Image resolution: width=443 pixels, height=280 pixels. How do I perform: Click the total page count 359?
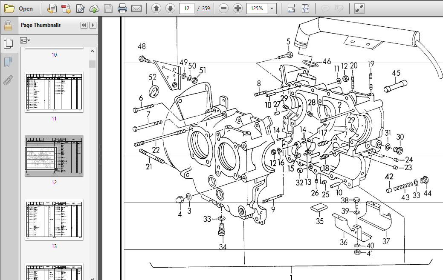pos(206,9)
